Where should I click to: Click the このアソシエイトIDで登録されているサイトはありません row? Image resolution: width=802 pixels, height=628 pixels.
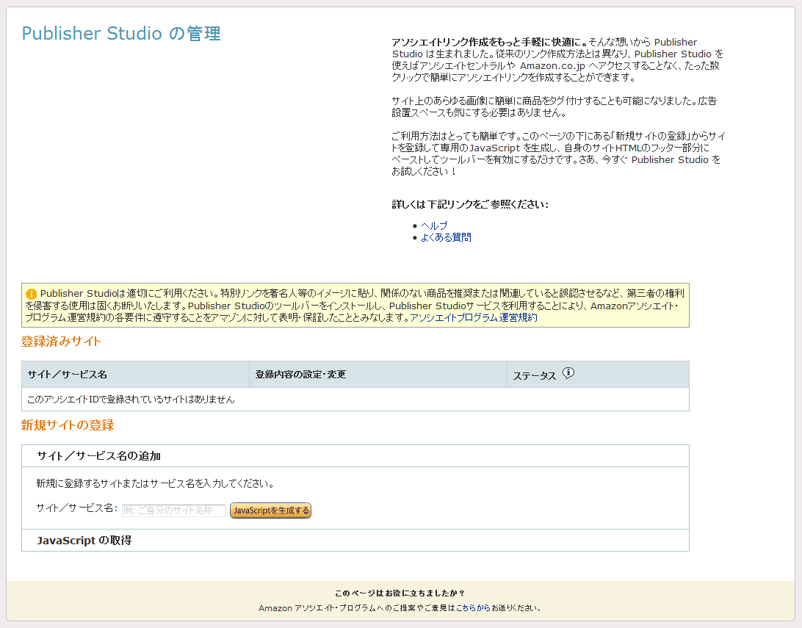click(x=355, y=400)
